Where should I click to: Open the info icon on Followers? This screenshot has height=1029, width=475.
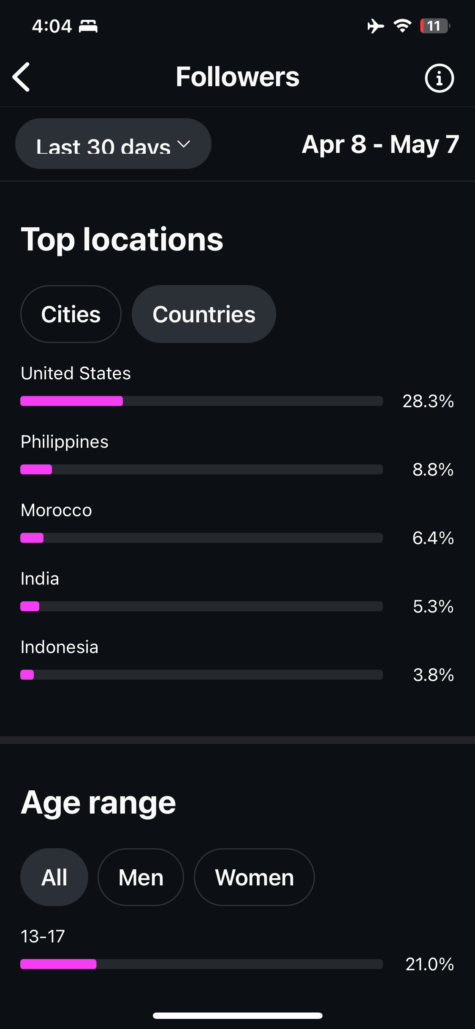point(439,78)
